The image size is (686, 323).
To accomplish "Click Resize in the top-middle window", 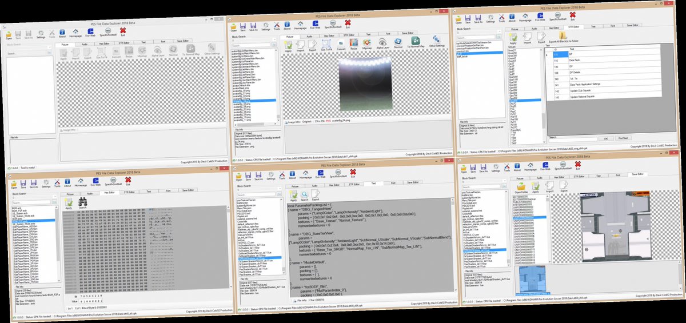I will coord(354,44).
